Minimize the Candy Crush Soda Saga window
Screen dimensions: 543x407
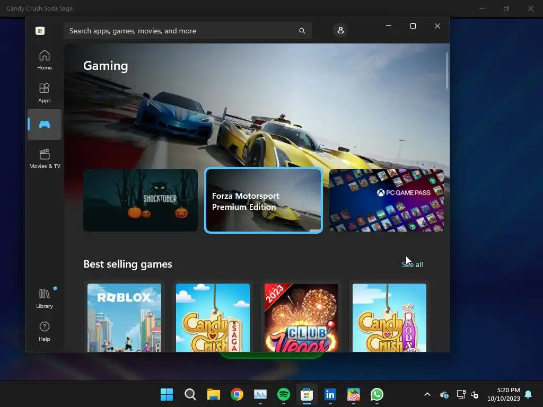pyautogui.click(x=481, y=8)
